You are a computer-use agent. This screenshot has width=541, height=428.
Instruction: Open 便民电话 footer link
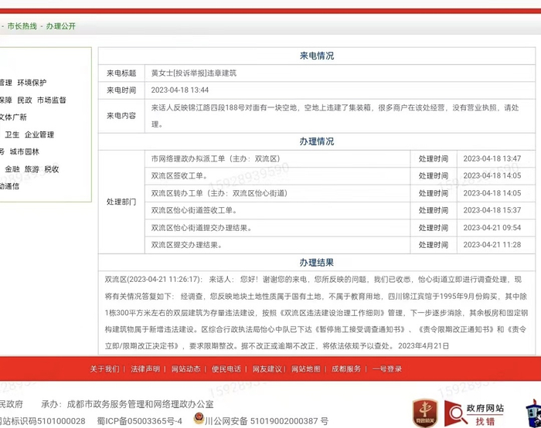(x=226, y=369)
